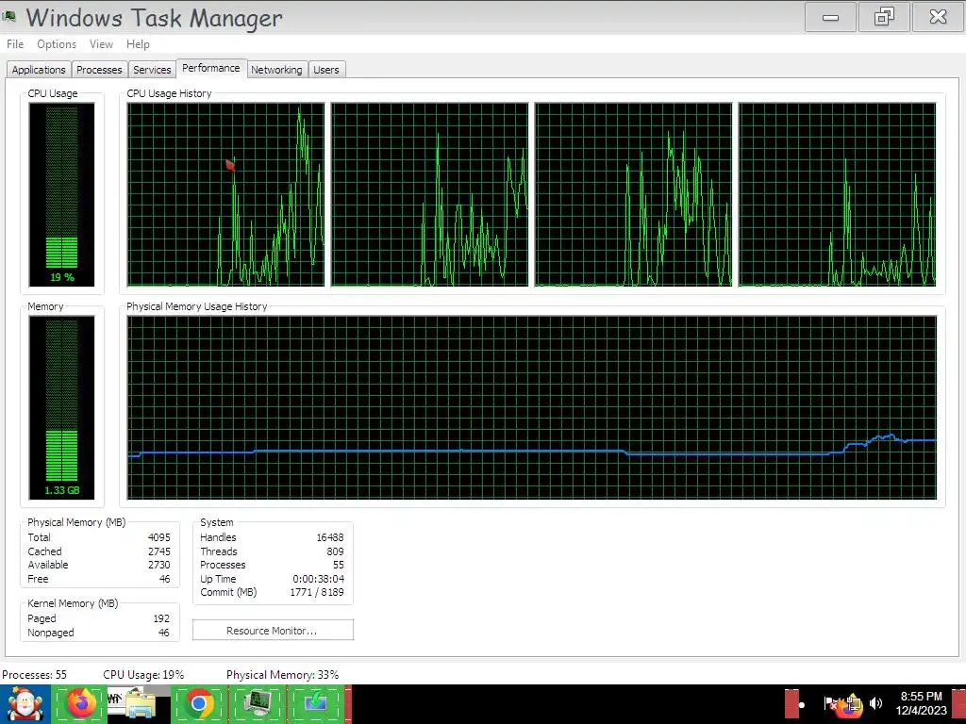Click the network tray icon
The width and height of the screenshot is (966, 724).
coord(852,704)
